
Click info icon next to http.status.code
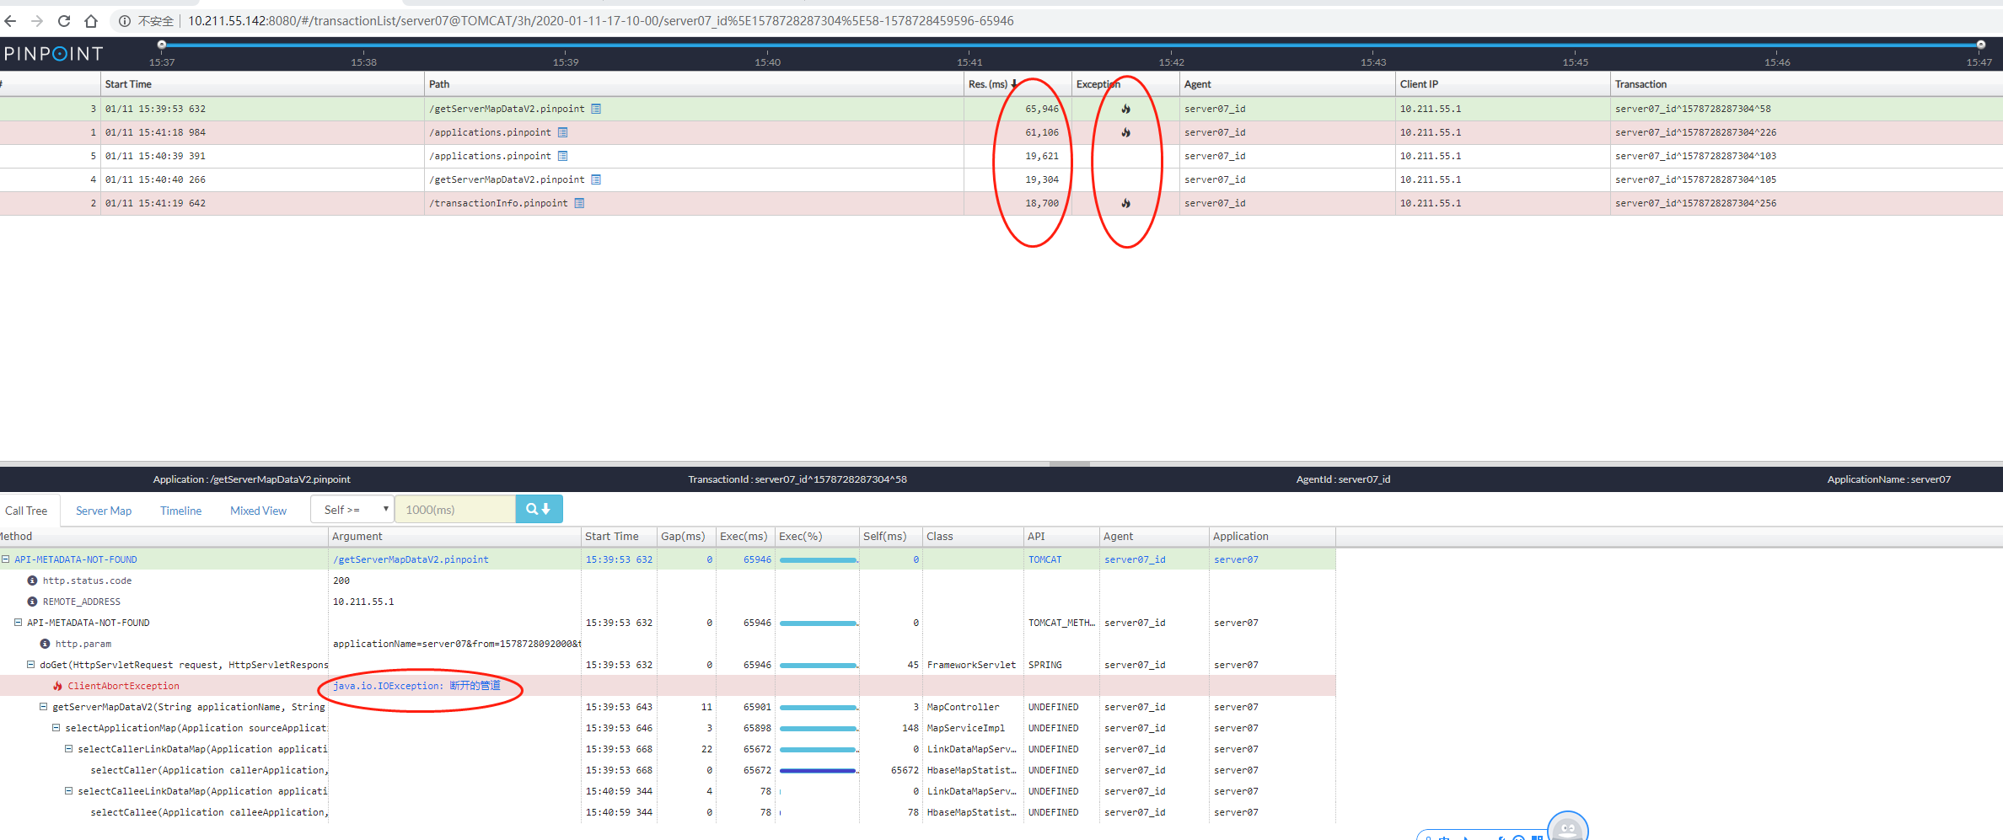[x=32, y=581]
